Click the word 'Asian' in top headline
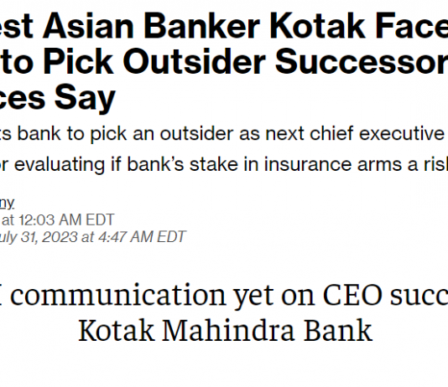This screenshot has width=448, height=387. [x=88, y=26]
